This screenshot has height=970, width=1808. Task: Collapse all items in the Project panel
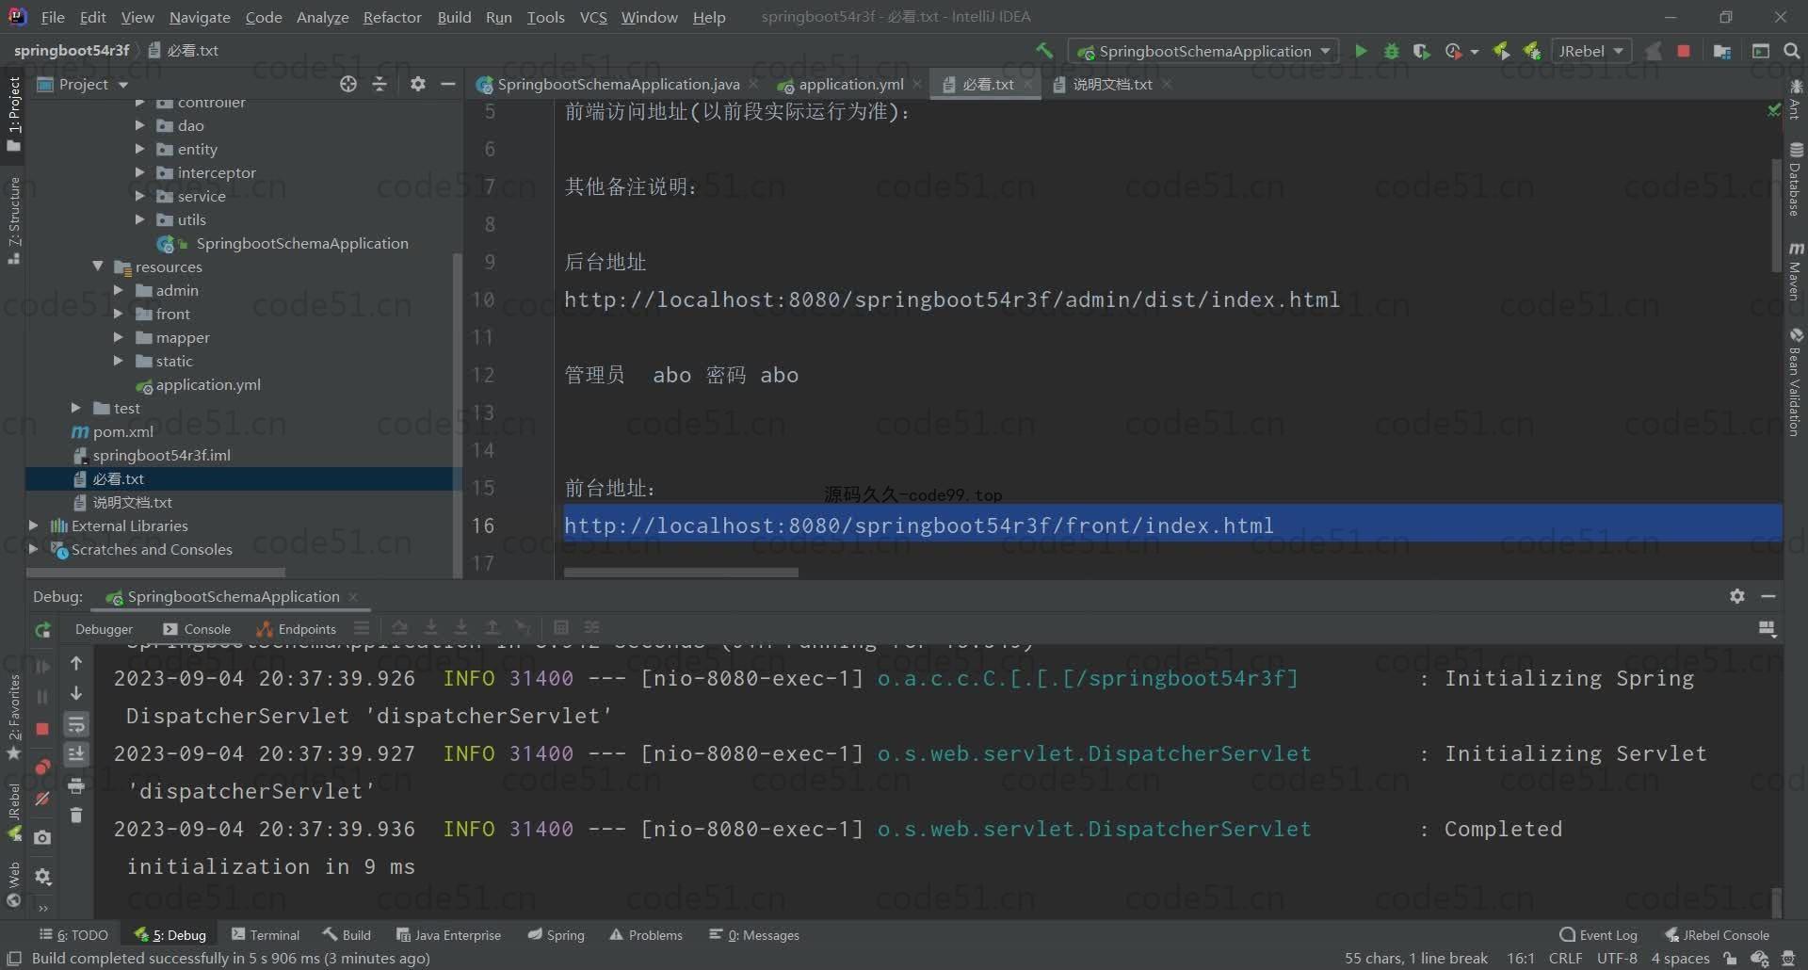click(x=379, y=84)
